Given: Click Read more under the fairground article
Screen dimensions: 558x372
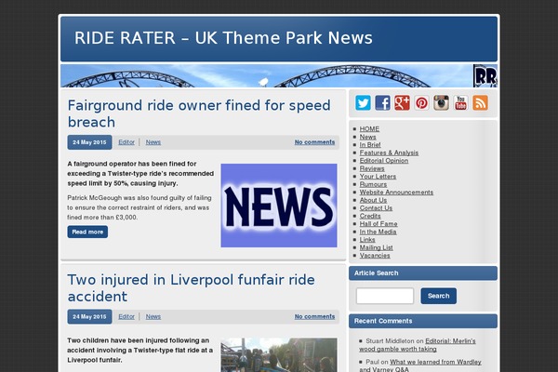Looking at the screenshot, I should pos(87,232).
